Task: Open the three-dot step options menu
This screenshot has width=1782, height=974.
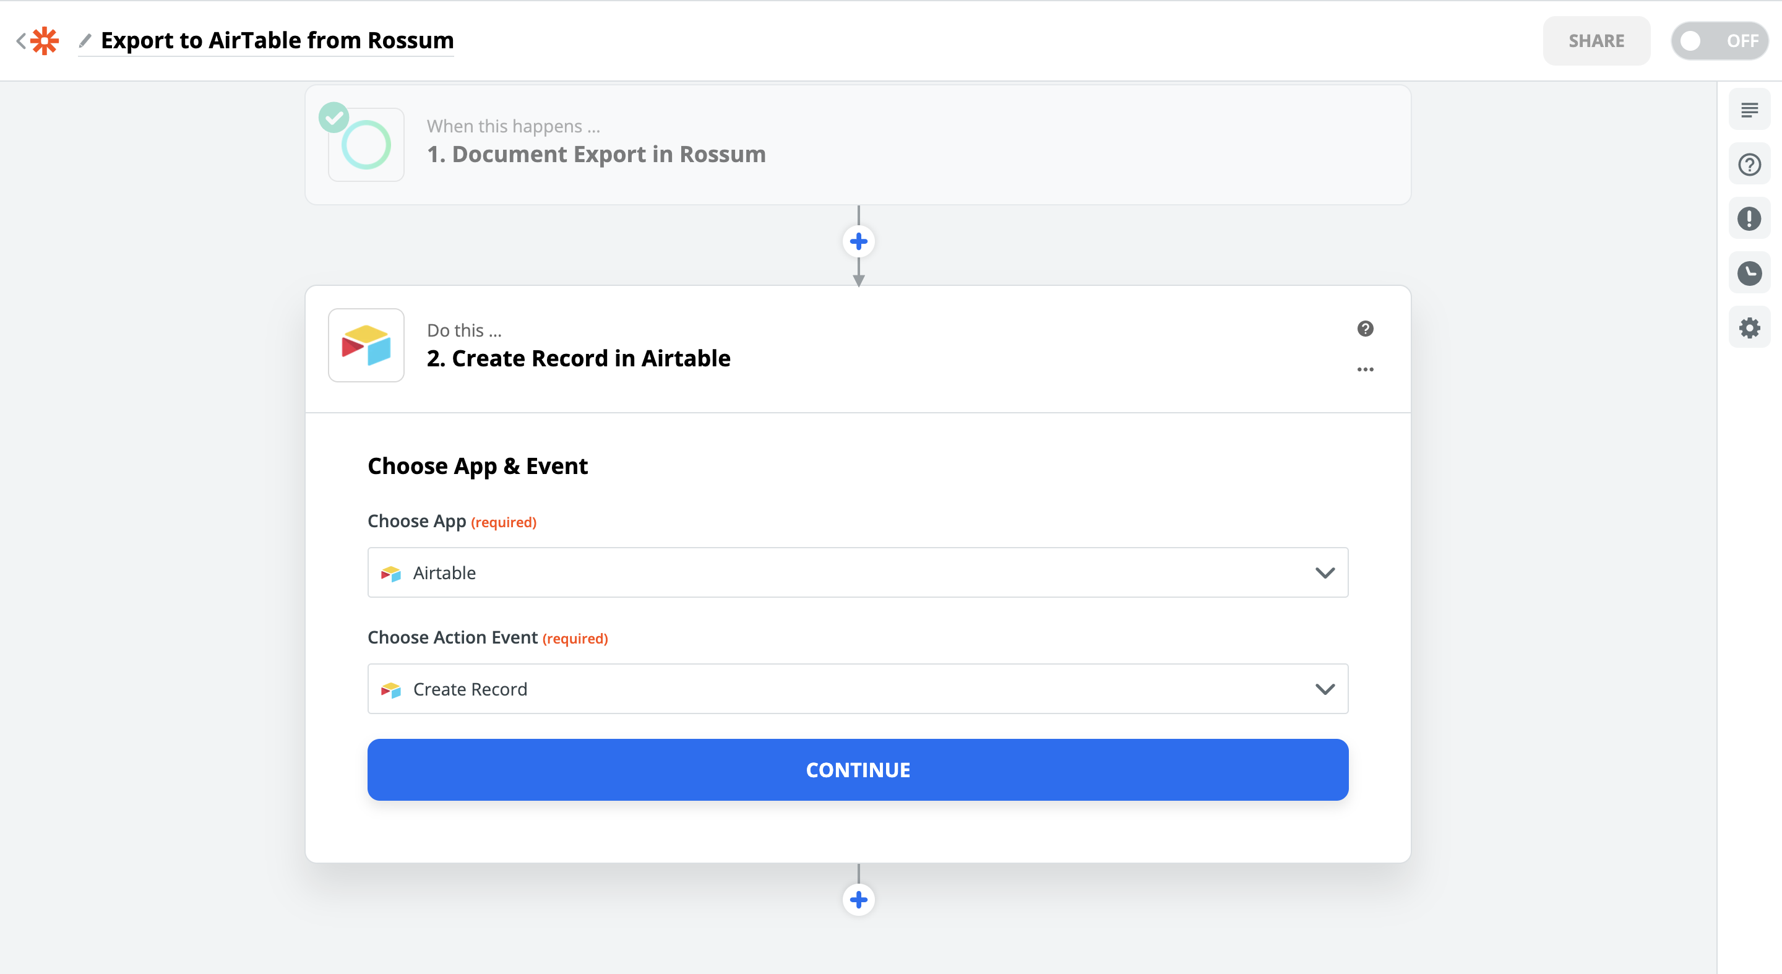Action: [x=1365, y=369]
